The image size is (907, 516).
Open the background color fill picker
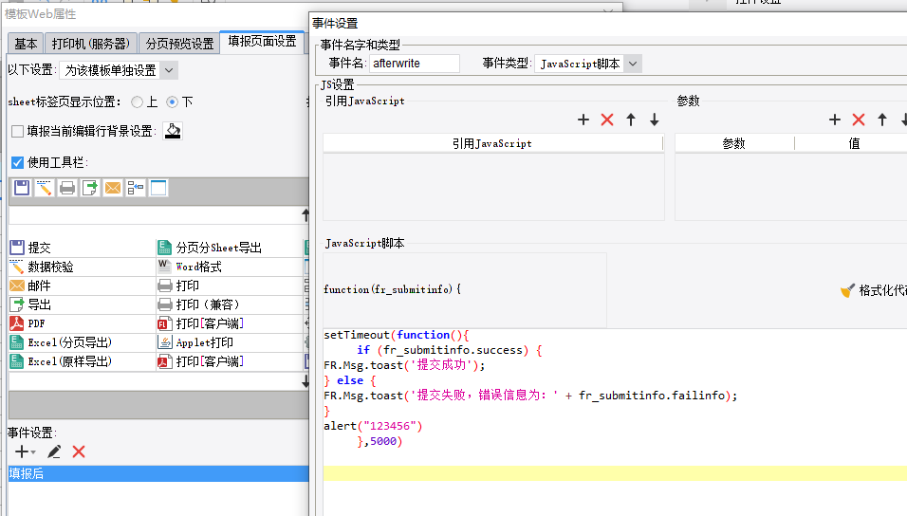[x=173, y=131]
